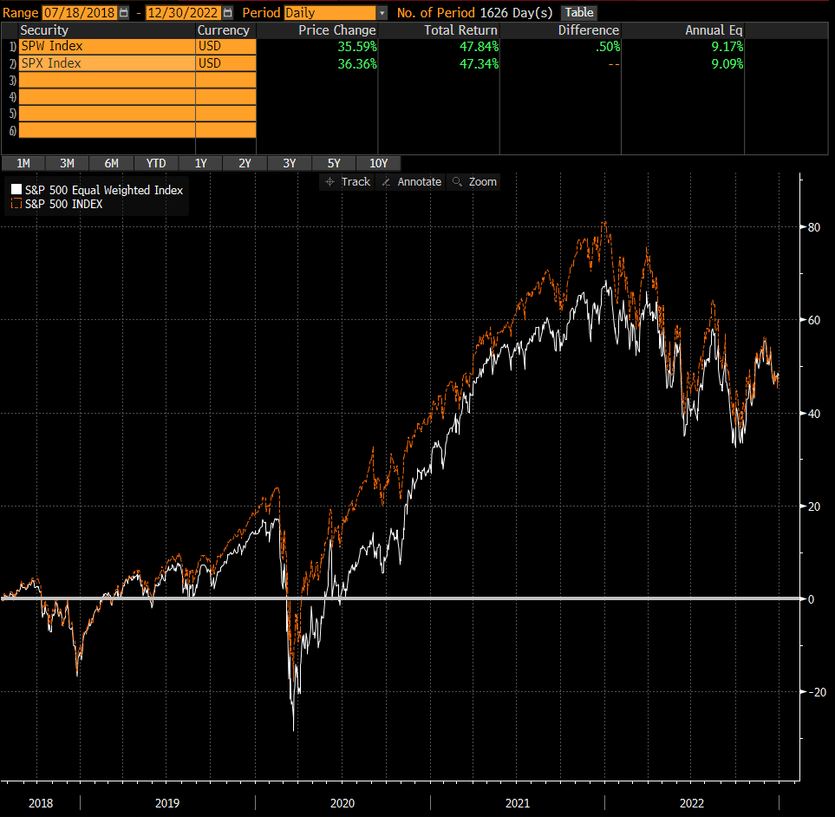This screenshot has height=817, width=835.
Task: Edit the range start date 07/18/2018
Action: (79, 13)
